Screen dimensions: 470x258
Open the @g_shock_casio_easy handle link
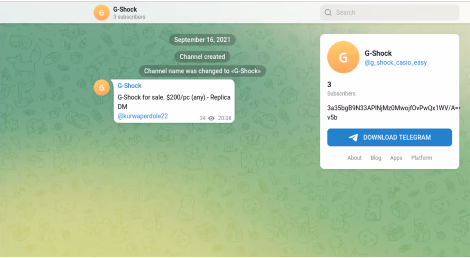point(395,63)
